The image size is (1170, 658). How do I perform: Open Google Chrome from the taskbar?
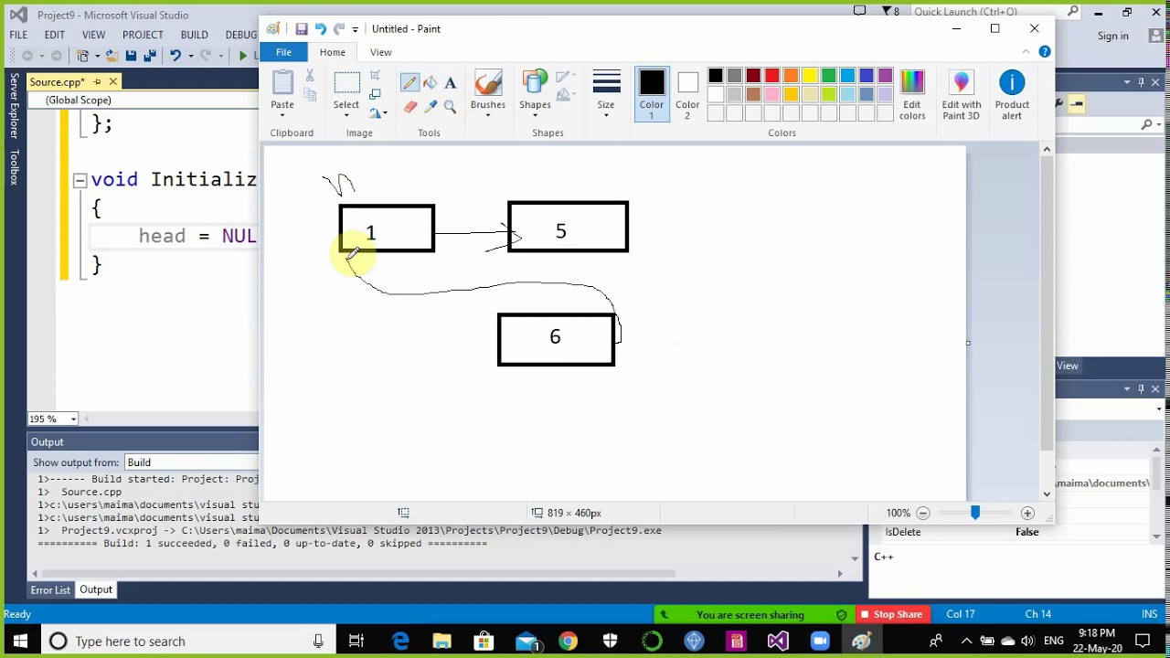click(569, 641)
